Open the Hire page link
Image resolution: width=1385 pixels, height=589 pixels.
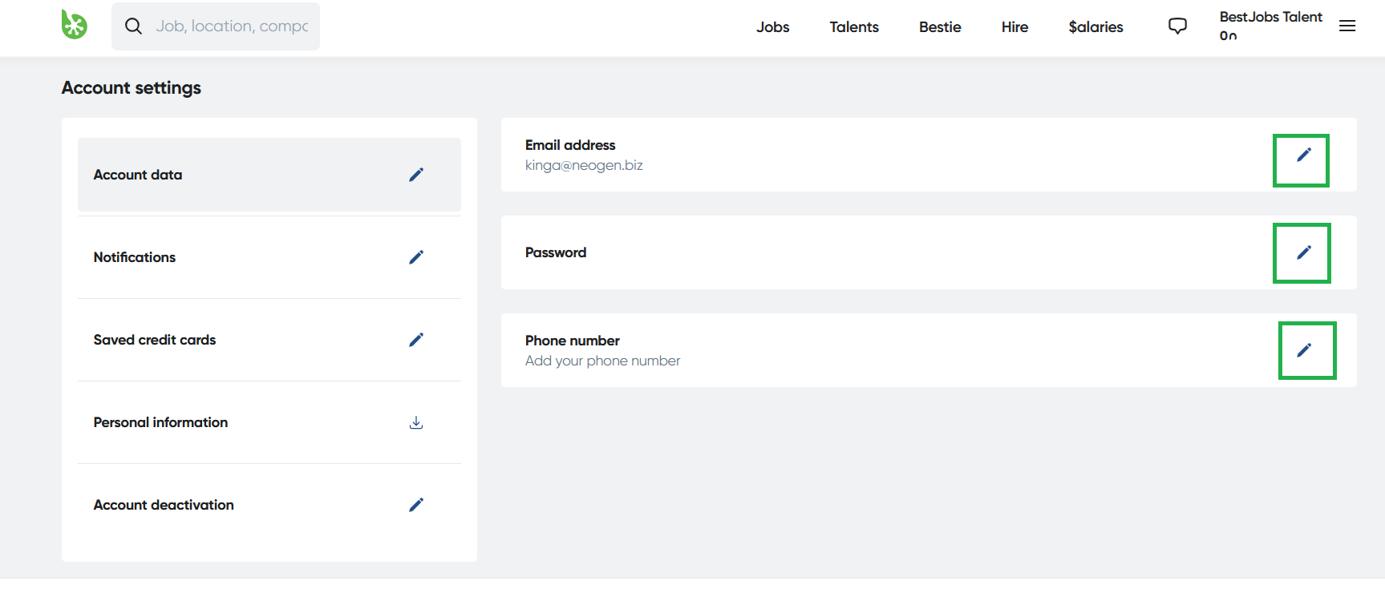click(1014, 27)
